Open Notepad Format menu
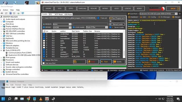 (x=18, y=85)
